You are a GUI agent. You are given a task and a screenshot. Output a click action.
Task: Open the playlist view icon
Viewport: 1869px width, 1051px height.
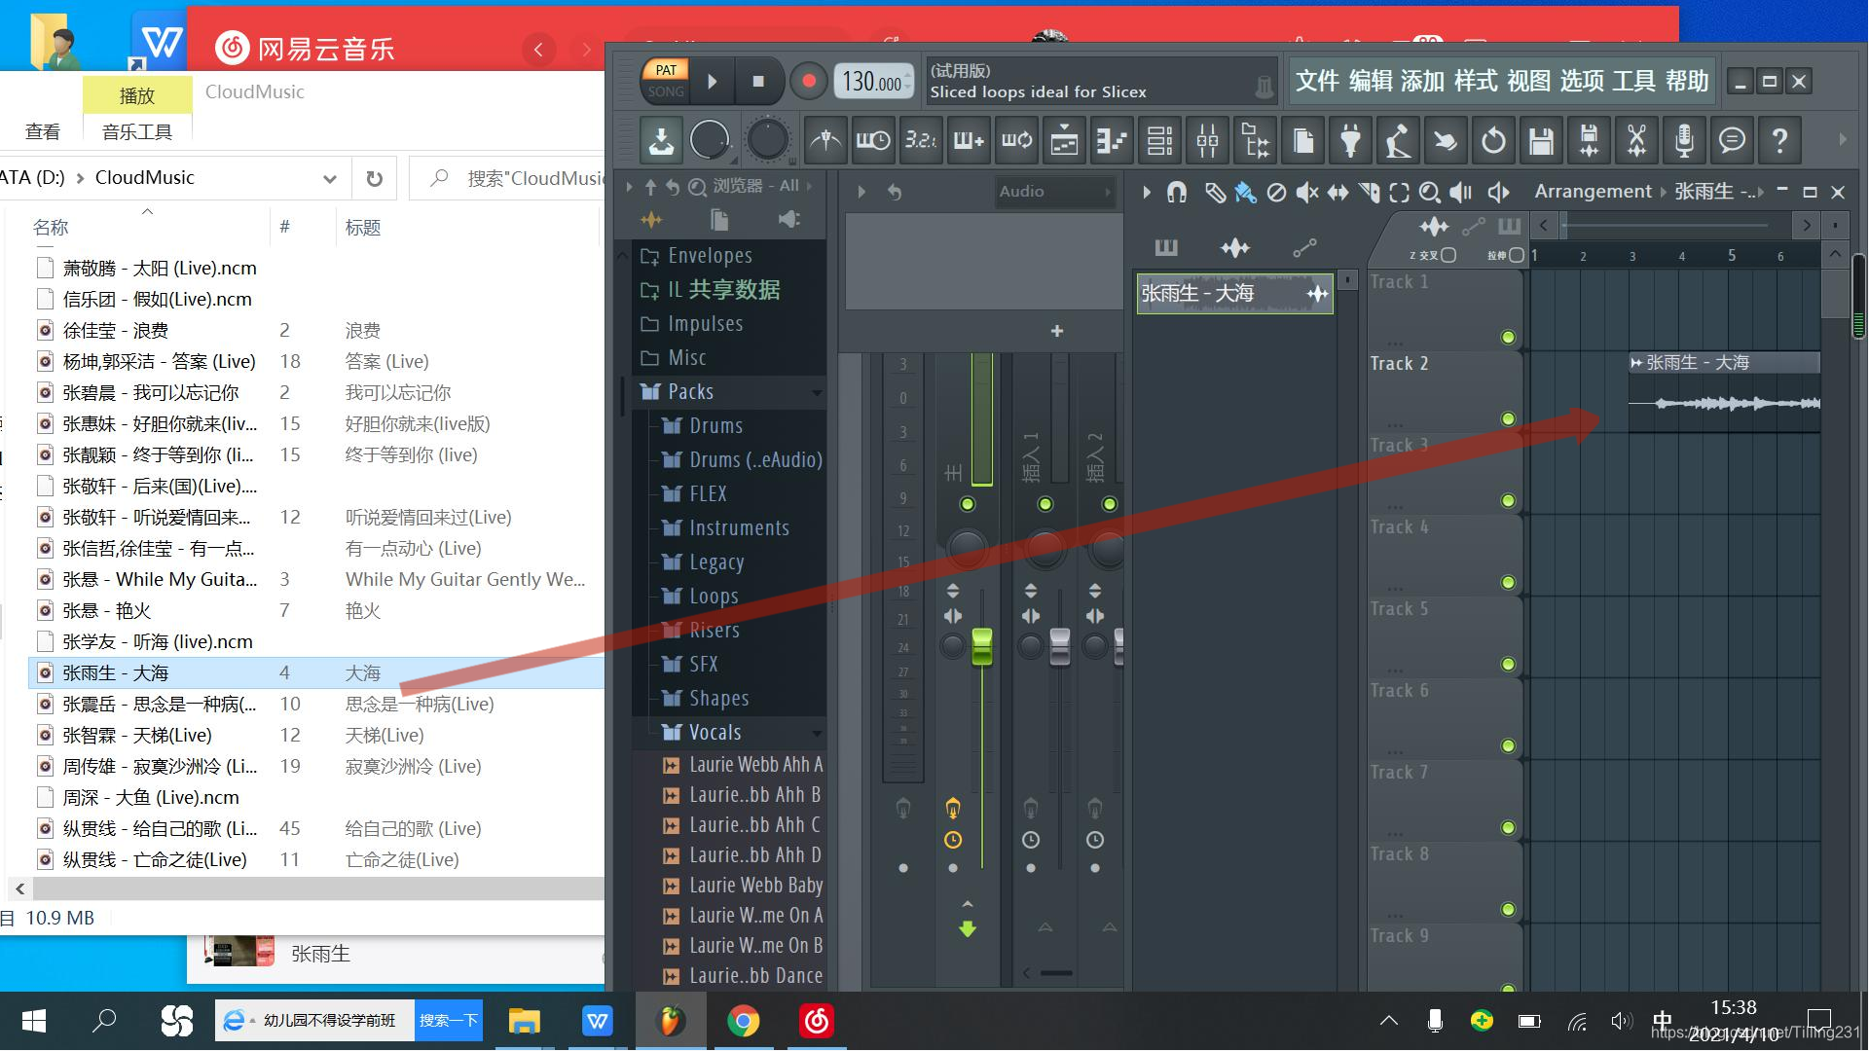(1064, 141)
